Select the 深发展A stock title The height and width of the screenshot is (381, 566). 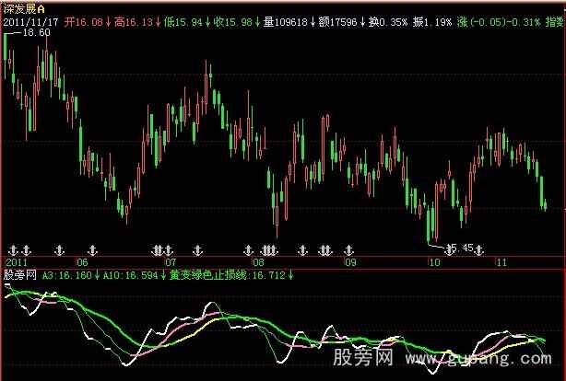[24, 9]
